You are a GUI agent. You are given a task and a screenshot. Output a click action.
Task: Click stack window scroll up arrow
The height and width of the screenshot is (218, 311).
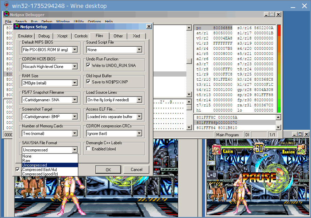[278, 117]
